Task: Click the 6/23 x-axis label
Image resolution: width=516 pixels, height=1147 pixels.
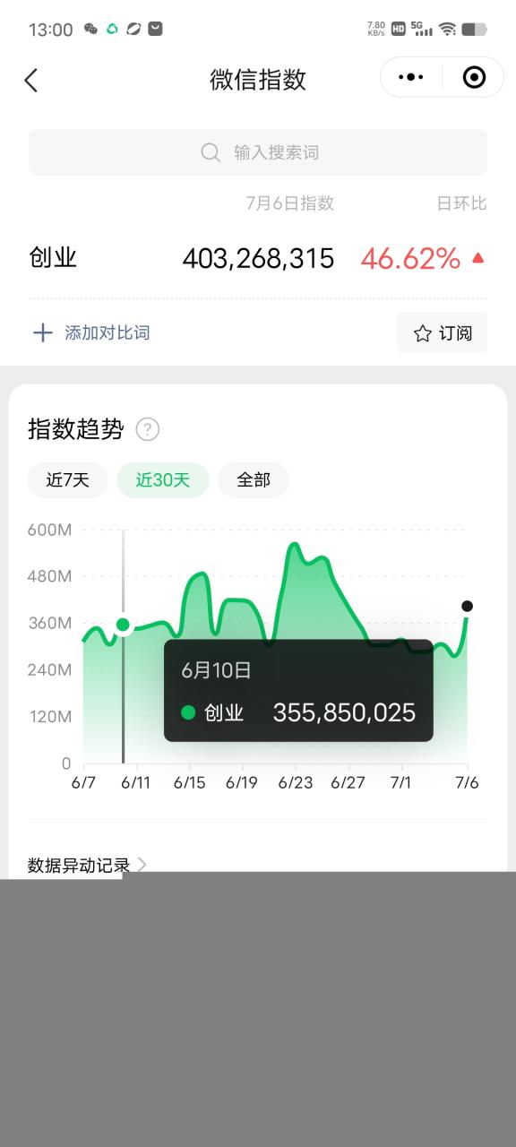Action: 296,782
